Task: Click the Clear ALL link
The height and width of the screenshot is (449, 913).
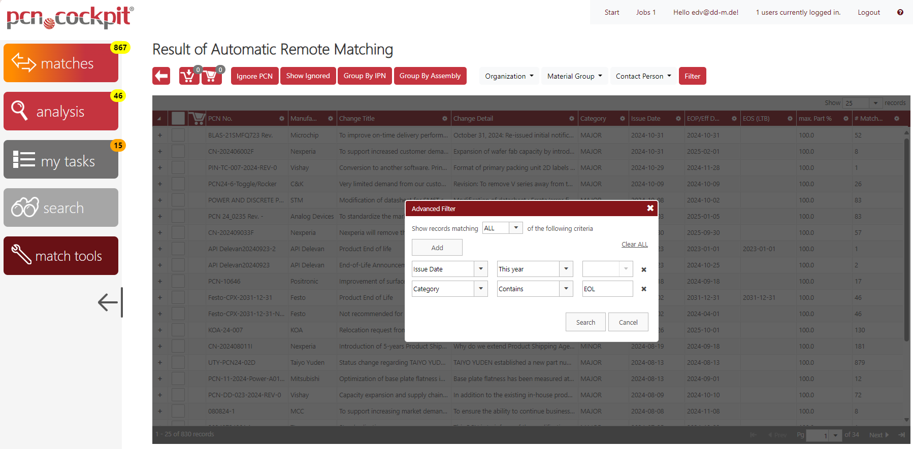Action: [634, 245]
